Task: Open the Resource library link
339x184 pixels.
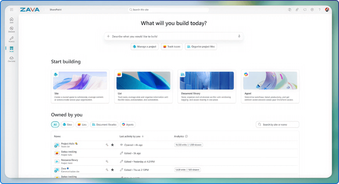Action: [x=69, y=160]
